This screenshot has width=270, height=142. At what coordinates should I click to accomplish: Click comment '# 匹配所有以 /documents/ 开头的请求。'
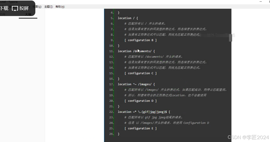153,57
